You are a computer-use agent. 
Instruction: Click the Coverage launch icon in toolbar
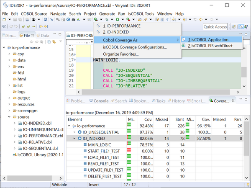pos(96,20)
